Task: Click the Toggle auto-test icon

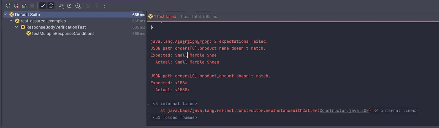Action: [24, 6]
